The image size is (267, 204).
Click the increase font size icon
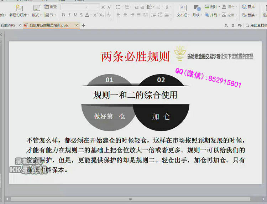(103, 7)
